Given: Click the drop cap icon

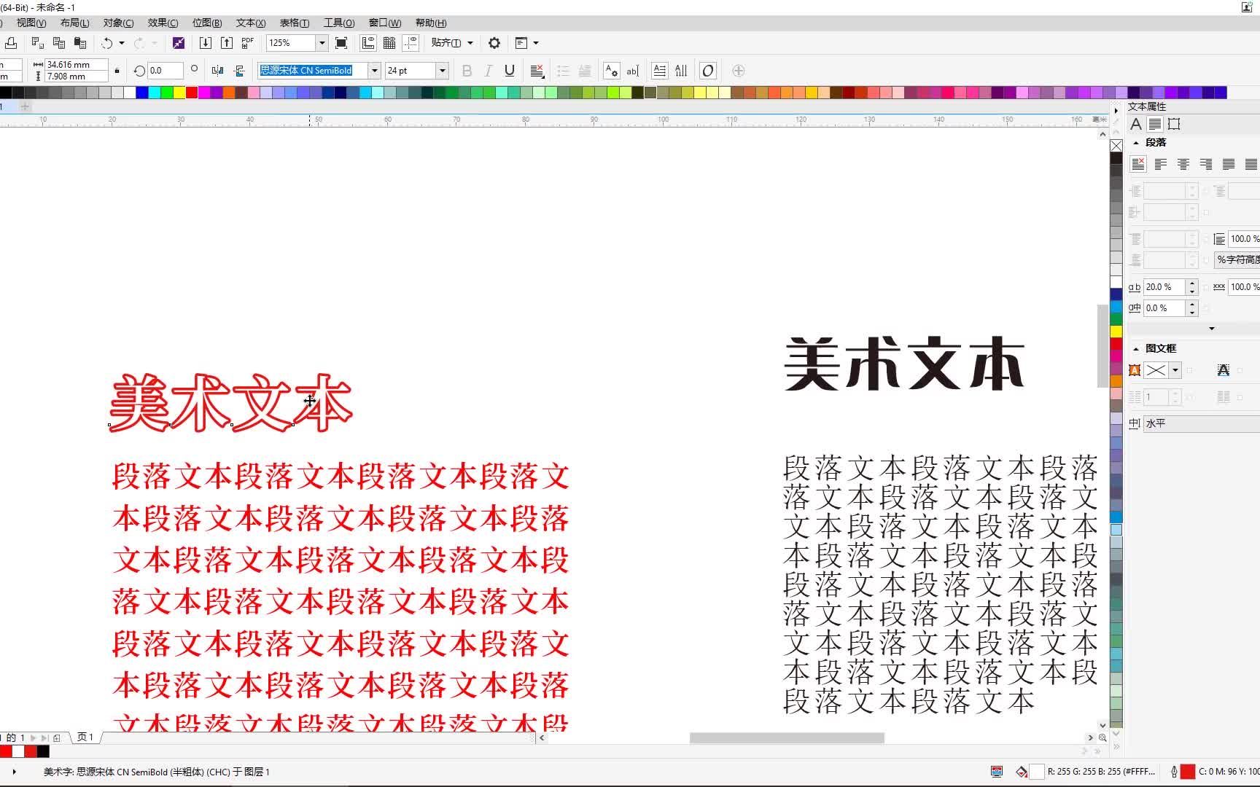Looking at the screenshot, I should (x=584, y=71).
